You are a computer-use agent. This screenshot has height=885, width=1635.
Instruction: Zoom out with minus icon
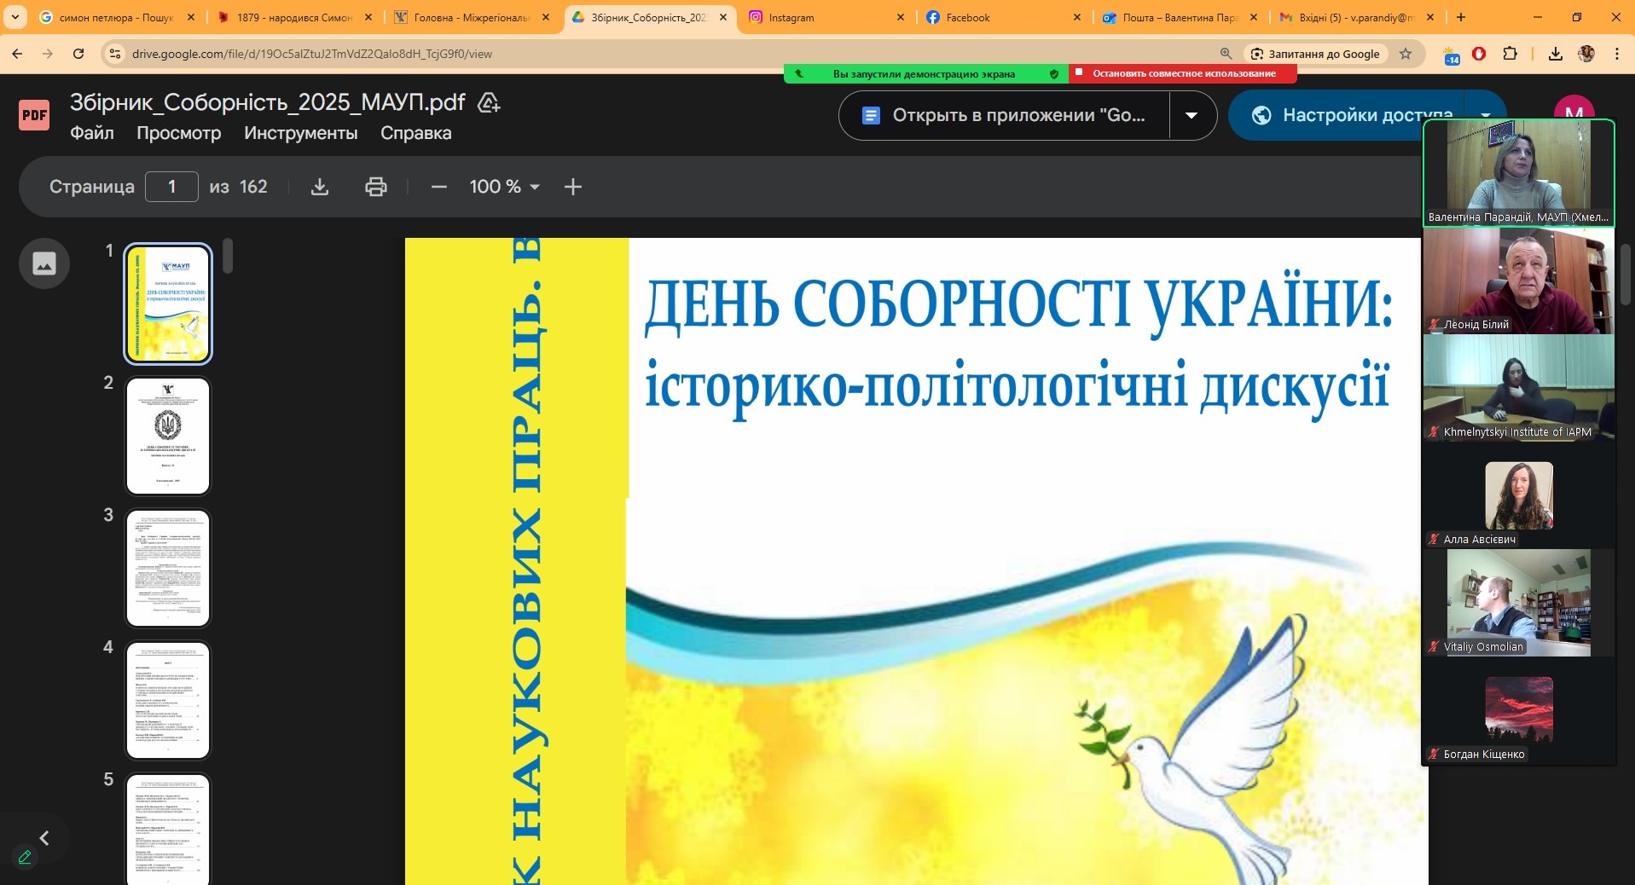coord(439,187)
